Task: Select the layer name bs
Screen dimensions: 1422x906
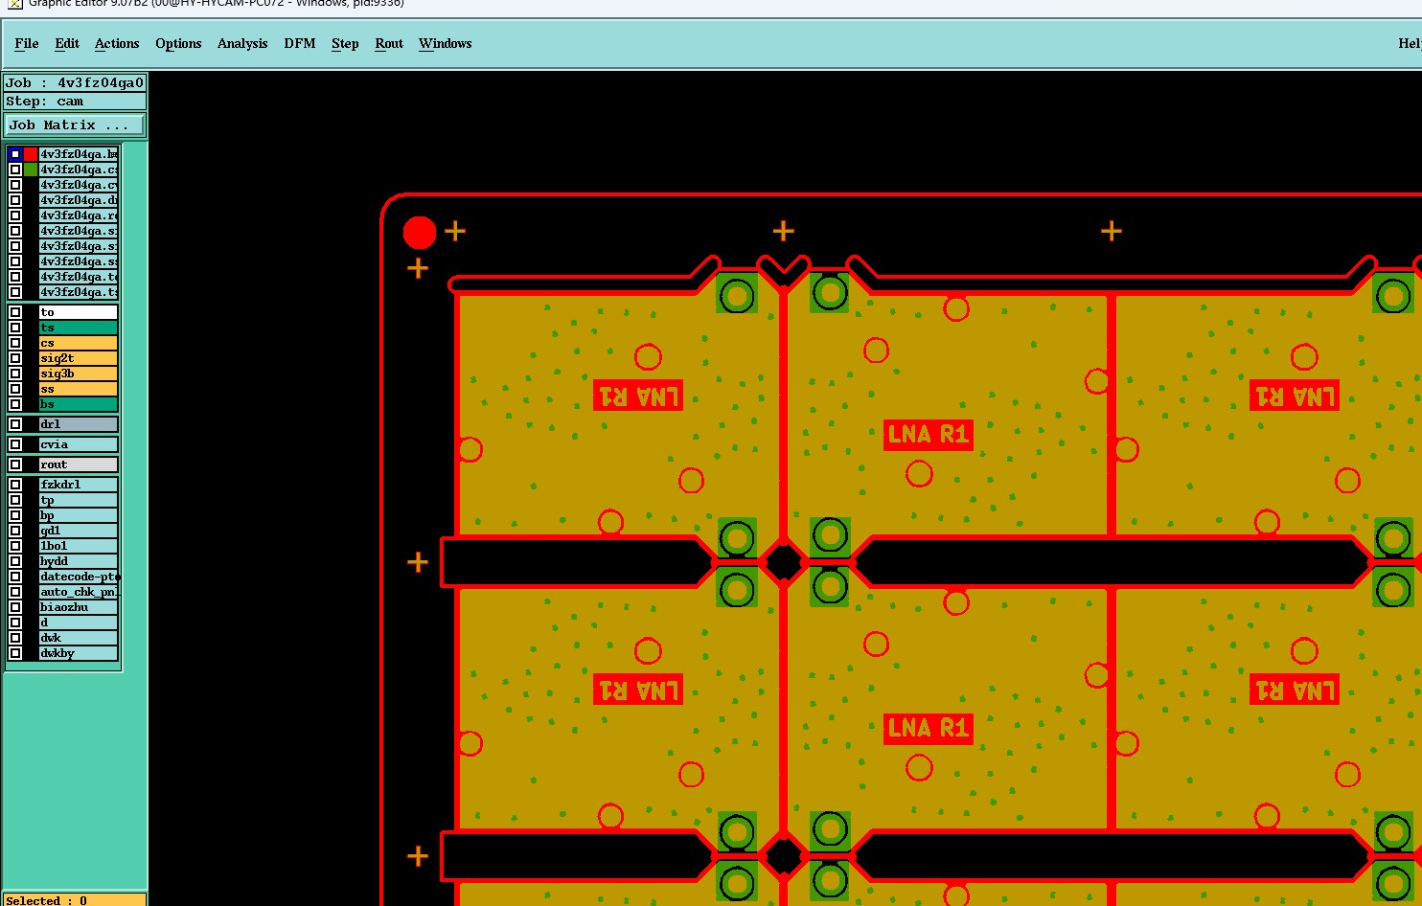Action: [x=79, y=404]
